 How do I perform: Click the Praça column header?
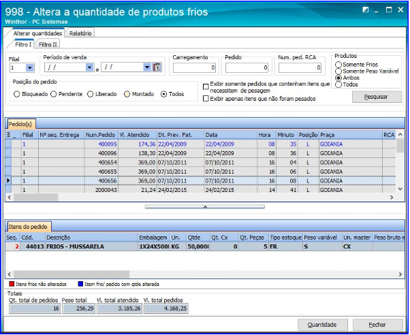[x=350, y=135]
